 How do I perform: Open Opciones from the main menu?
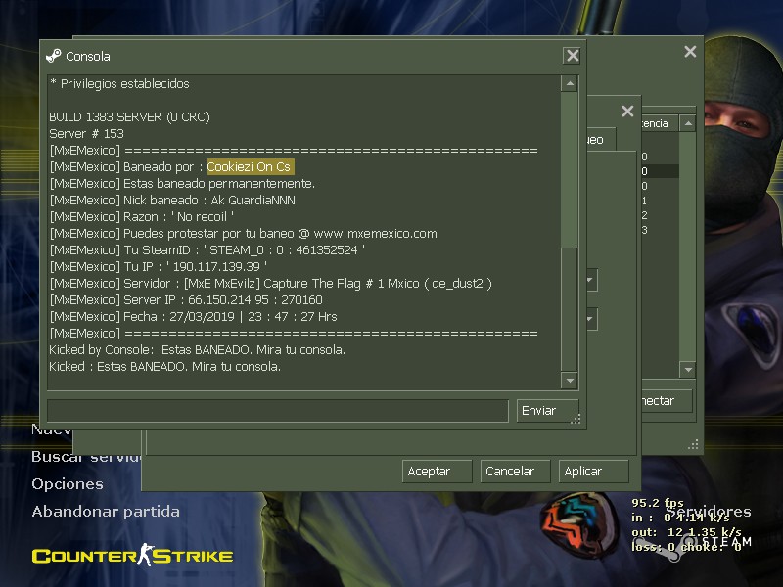pos(68,484)
